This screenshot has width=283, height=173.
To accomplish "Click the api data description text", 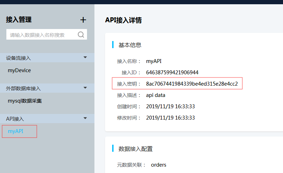I will tap(156, 95).
